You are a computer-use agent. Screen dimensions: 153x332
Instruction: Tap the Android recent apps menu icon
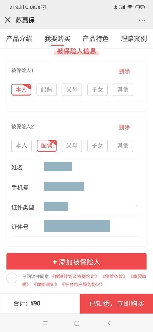point(45,323)
